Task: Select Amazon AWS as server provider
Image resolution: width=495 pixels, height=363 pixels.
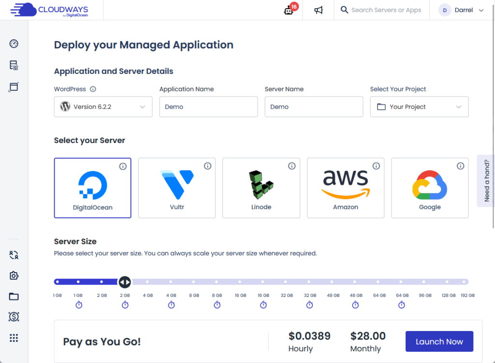Action: pyautogui.click(x=346, y=188)
